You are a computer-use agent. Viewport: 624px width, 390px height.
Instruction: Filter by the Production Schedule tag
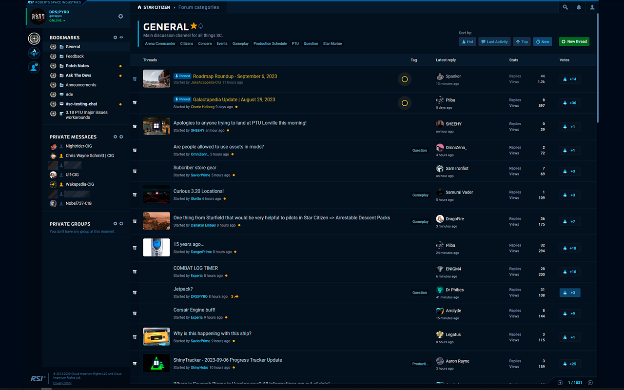click(270, 44)
